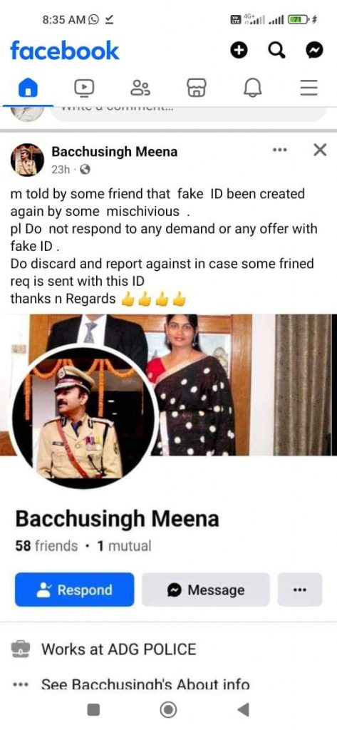This screenshot has height=730, width=337.
Task: Go to Home feed tab
Action: point(28,87)
